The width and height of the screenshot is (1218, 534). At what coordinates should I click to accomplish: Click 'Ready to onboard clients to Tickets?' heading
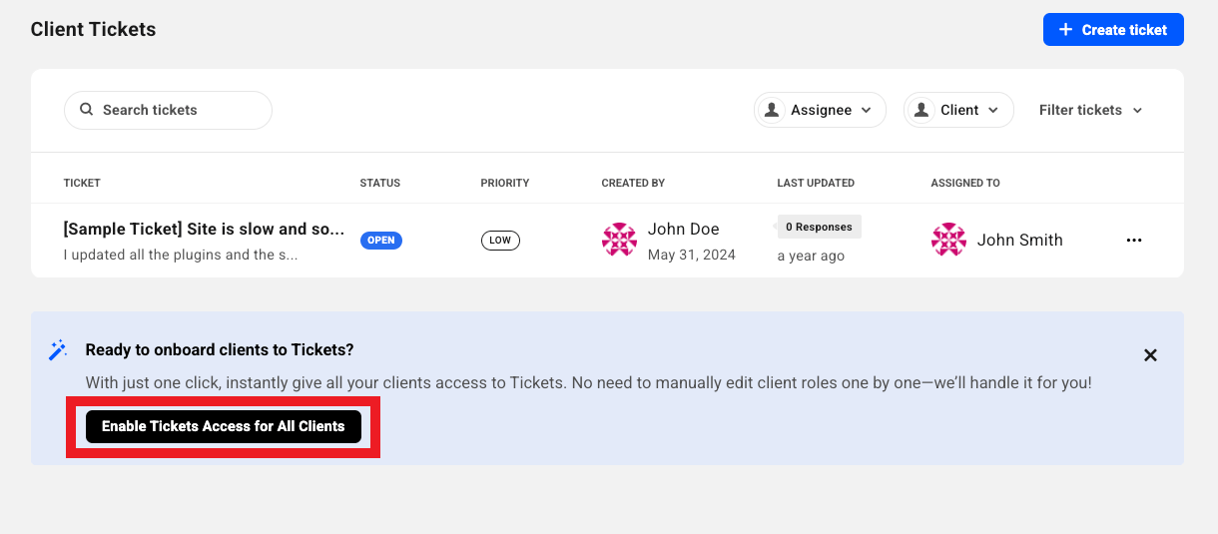220,349
